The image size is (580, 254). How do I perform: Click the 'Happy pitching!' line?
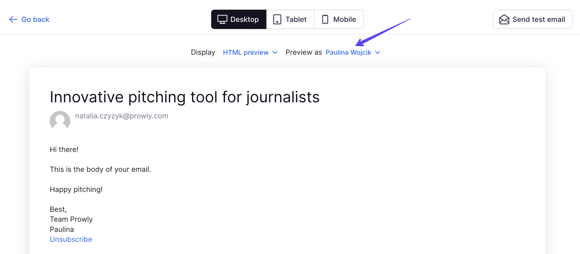coord(76,189)
